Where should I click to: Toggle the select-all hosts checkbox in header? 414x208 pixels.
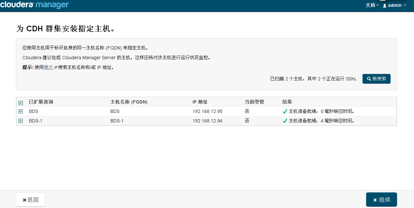click(x=21, y=103)
